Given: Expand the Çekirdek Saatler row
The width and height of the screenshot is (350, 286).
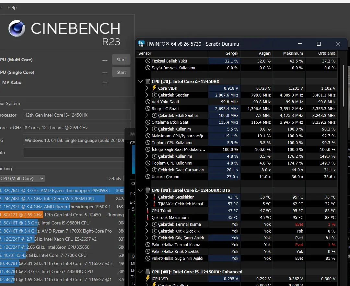Looking at the screenshot, I should point(147,95).
